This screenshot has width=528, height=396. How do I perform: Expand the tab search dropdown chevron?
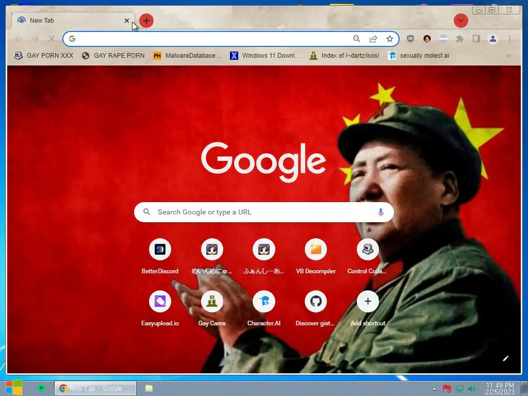click(x=460, y=21)
